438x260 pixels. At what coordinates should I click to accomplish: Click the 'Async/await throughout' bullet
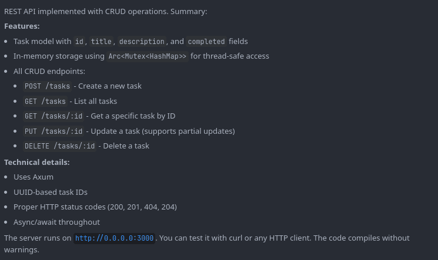click(x=57, y=222)
